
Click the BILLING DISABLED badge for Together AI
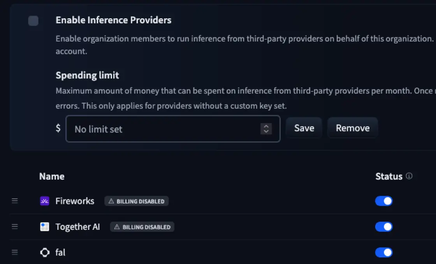(142, 227)
